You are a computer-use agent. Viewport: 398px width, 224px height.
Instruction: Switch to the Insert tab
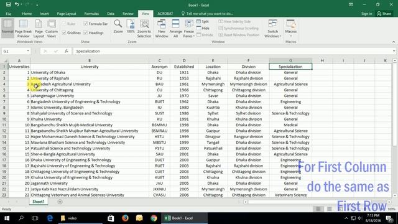[44, 14]
